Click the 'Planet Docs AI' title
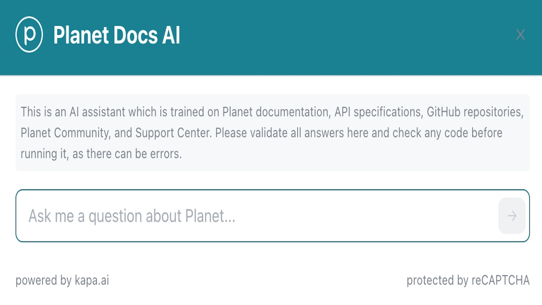 click(116, 35)
